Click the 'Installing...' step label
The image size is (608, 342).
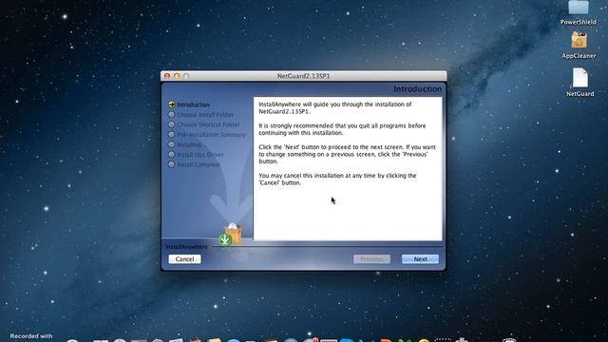coord(189,144)
